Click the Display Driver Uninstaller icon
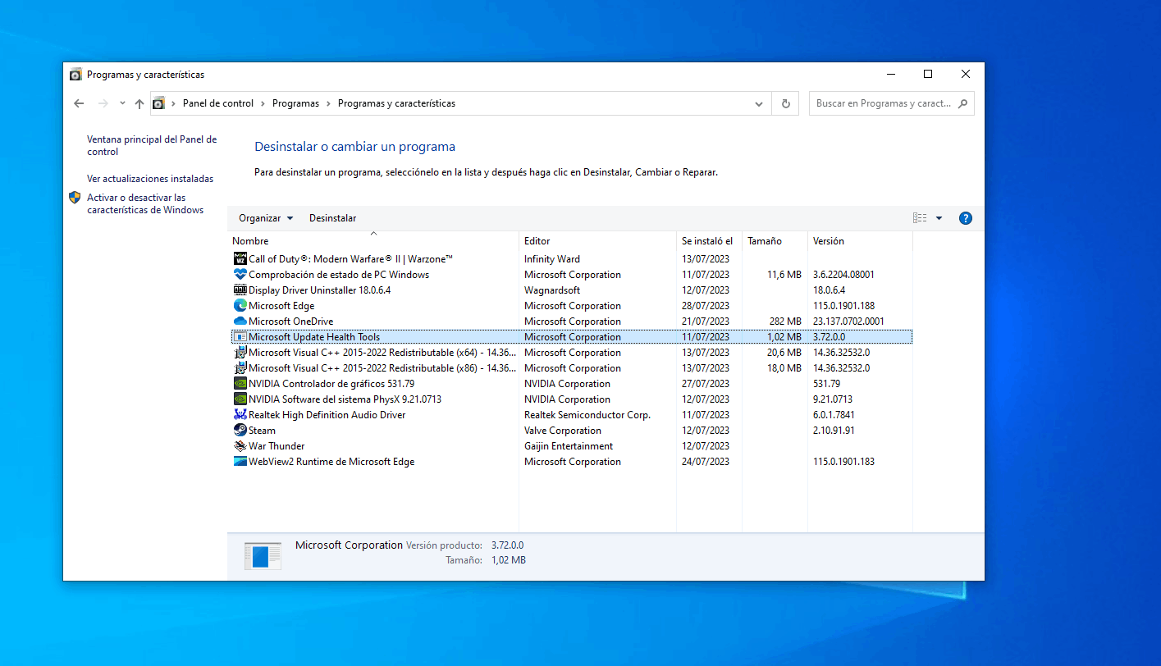 (240, 290)
